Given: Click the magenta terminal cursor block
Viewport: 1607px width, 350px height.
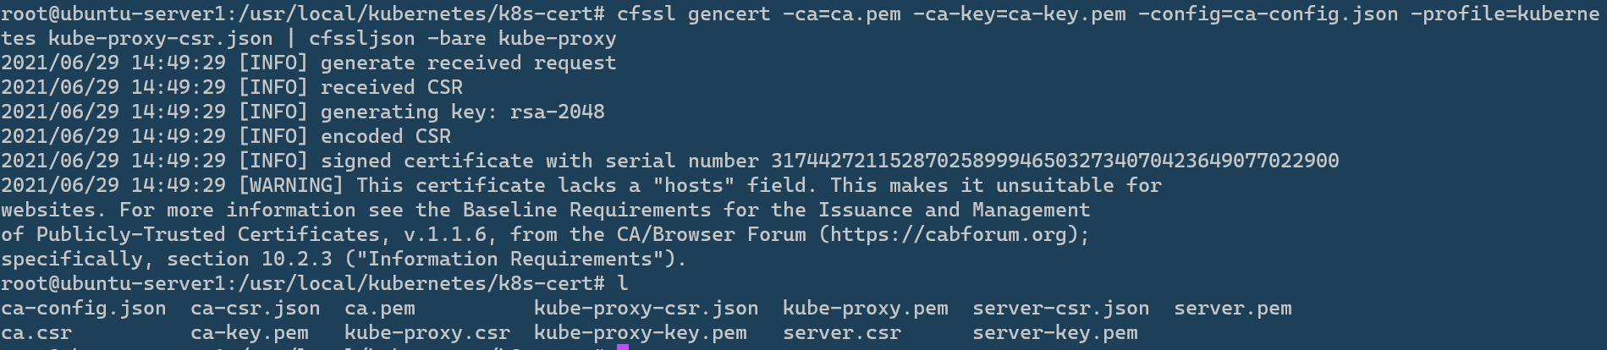Looking at the screenshot, I should (x=623, y=346).
